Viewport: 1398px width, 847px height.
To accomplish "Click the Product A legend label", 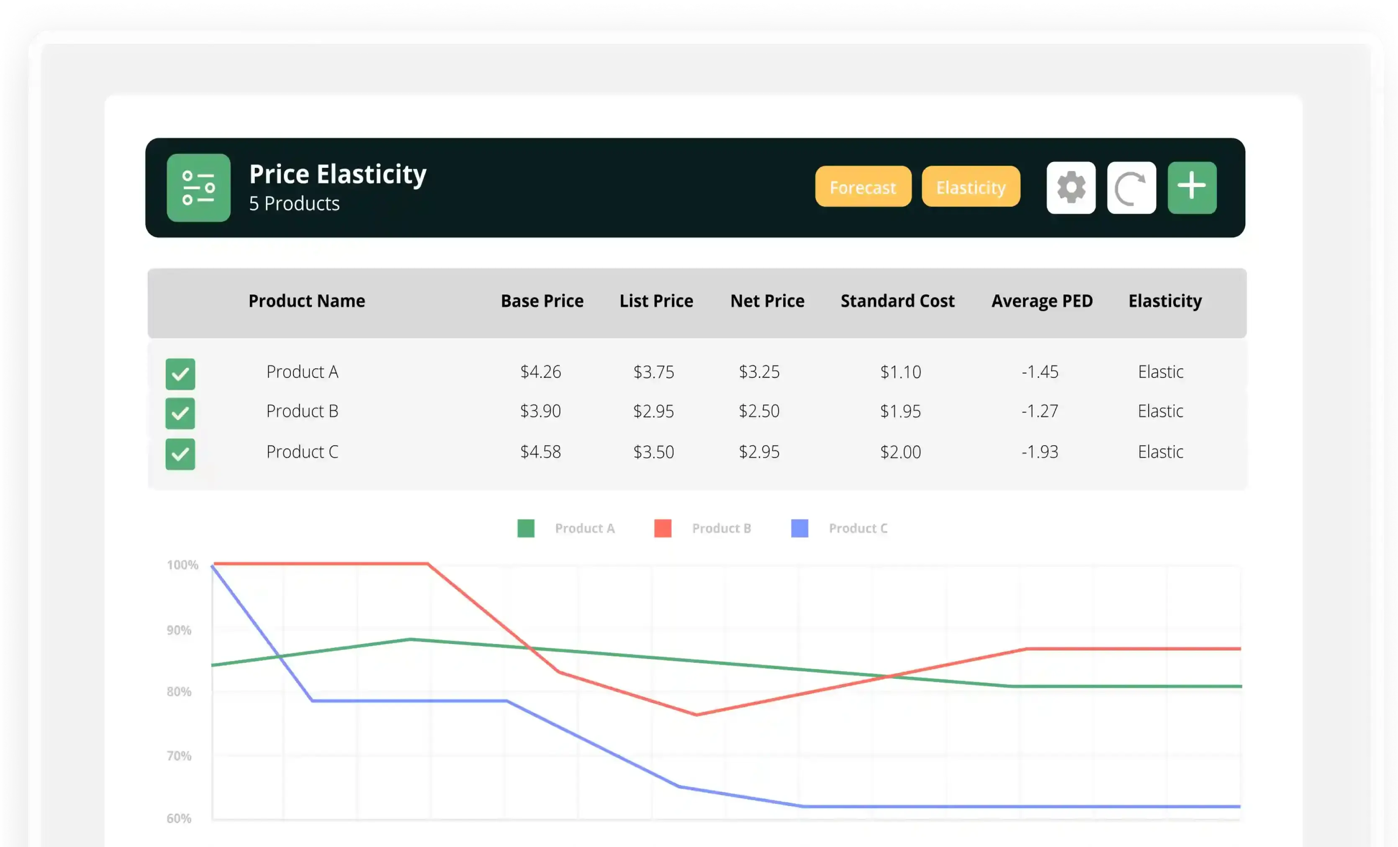I will [584, 528].
